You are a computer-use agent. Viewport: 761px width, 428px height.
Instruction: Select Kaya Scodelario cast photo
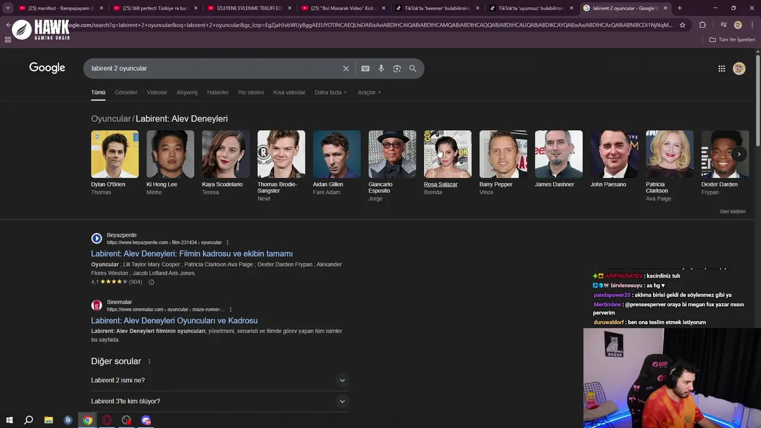226,154
